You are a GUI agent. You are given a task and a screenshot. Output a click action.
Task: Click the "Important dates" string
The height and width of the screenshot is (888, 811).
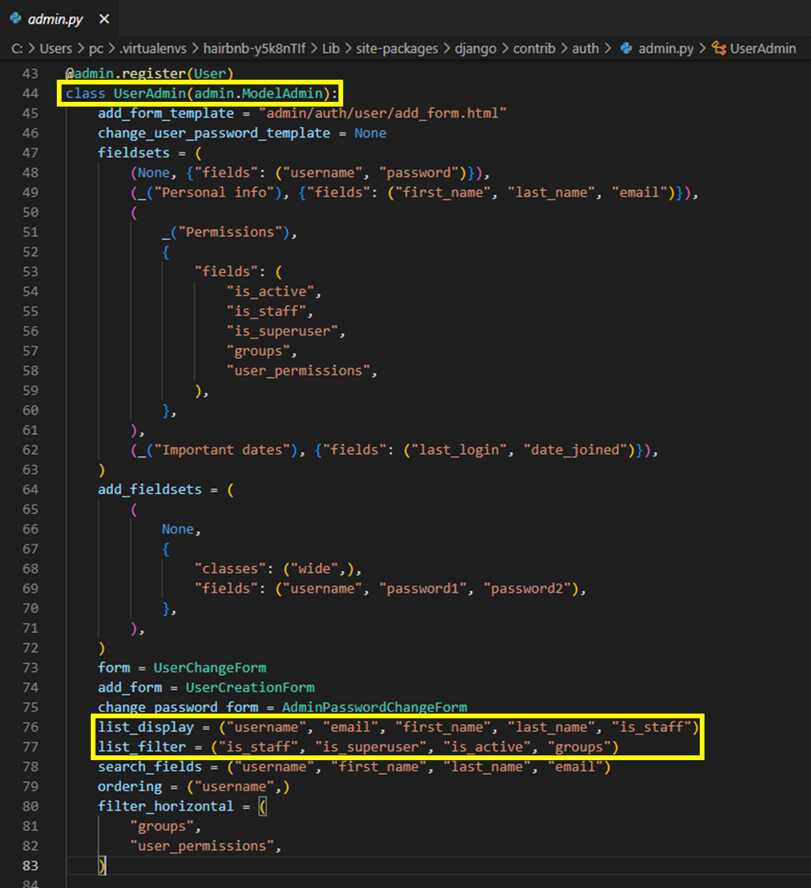point(222,450)
